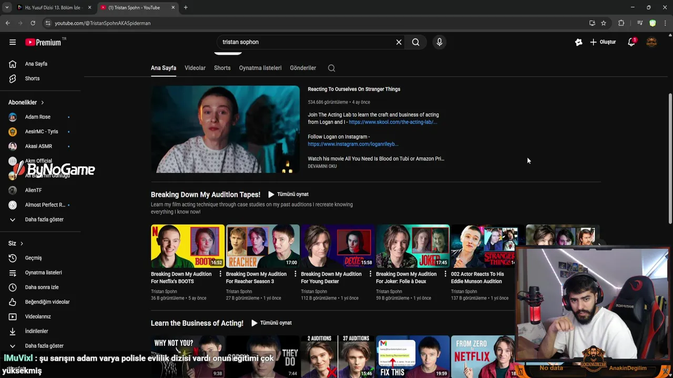Image resolution: width=673 pixels, height=378 pixels.
Task: Open options menu for Young Dexter video
Action: pyautogui.click(x=371, y=274)
